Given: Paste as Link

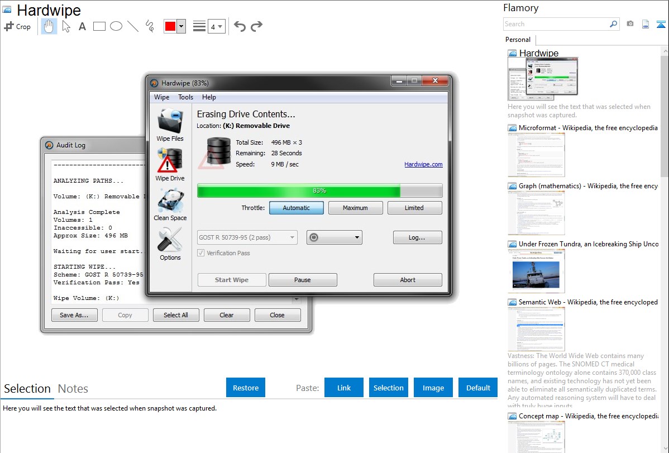Looking at the screenshot, I should [x=344, y=388].
